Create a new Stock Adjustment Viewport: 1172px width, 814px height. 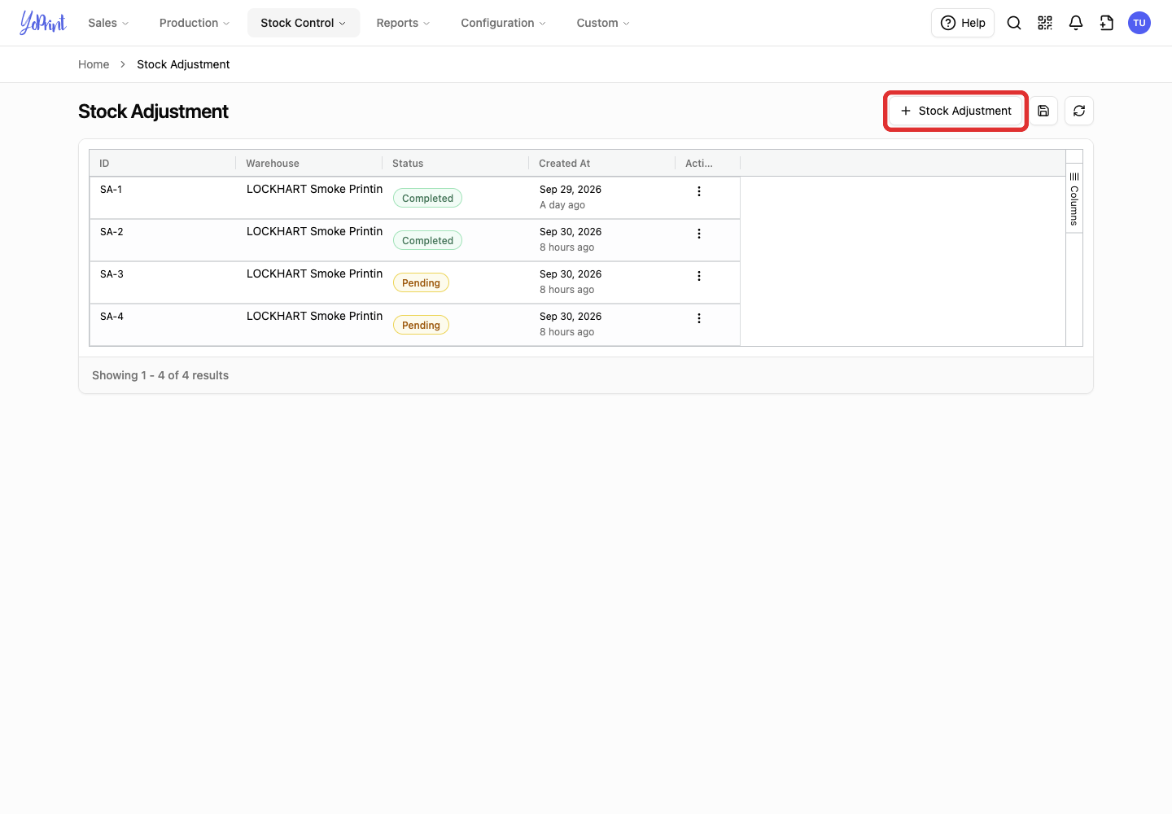pos(956,111)
